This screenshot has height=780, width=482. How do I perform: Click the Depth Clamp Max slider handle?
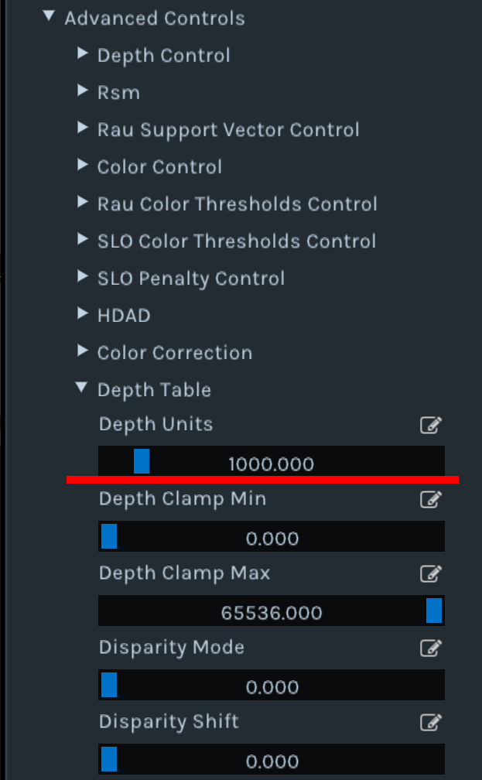click(436, 611)
